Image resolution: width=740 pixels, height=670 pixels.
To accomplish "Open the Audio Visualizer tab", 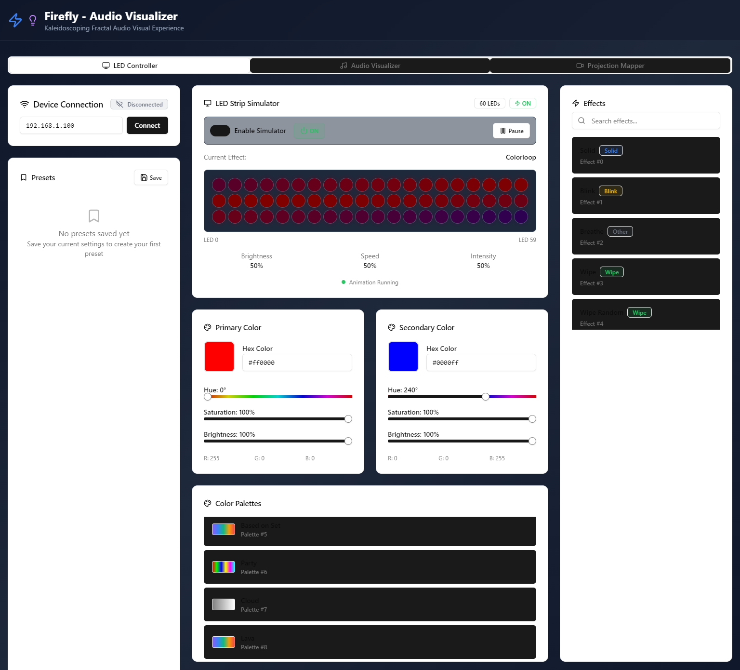I will tap(370, 66).
